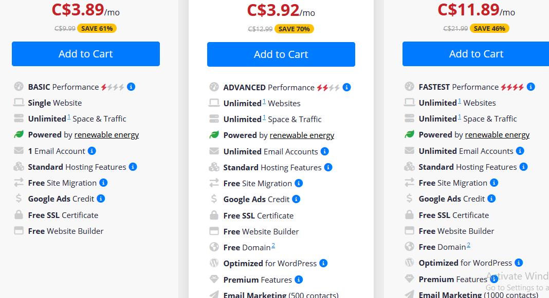Click footnote 2 beside middle plan Free Domain
The width and height of the screenshot is (549, 298).
coord(273,246)
